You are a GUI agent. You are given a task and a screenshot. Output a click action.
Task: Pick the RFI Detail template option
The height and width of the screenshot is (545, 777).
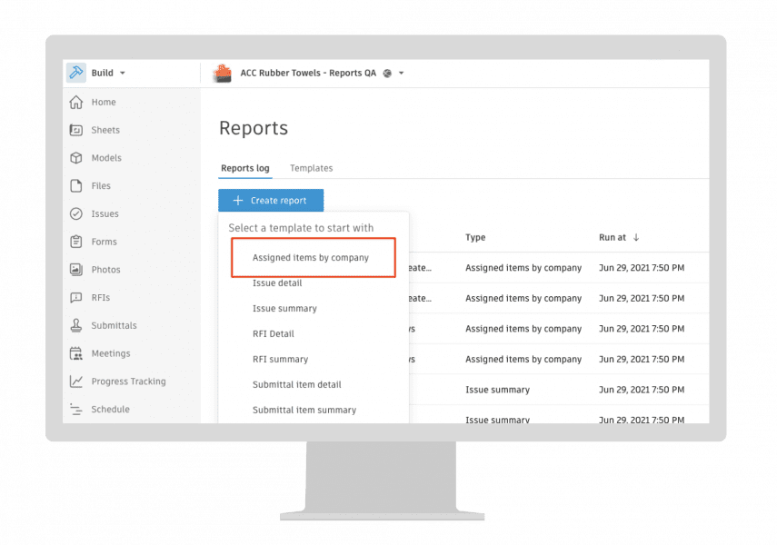coord(273,333)
